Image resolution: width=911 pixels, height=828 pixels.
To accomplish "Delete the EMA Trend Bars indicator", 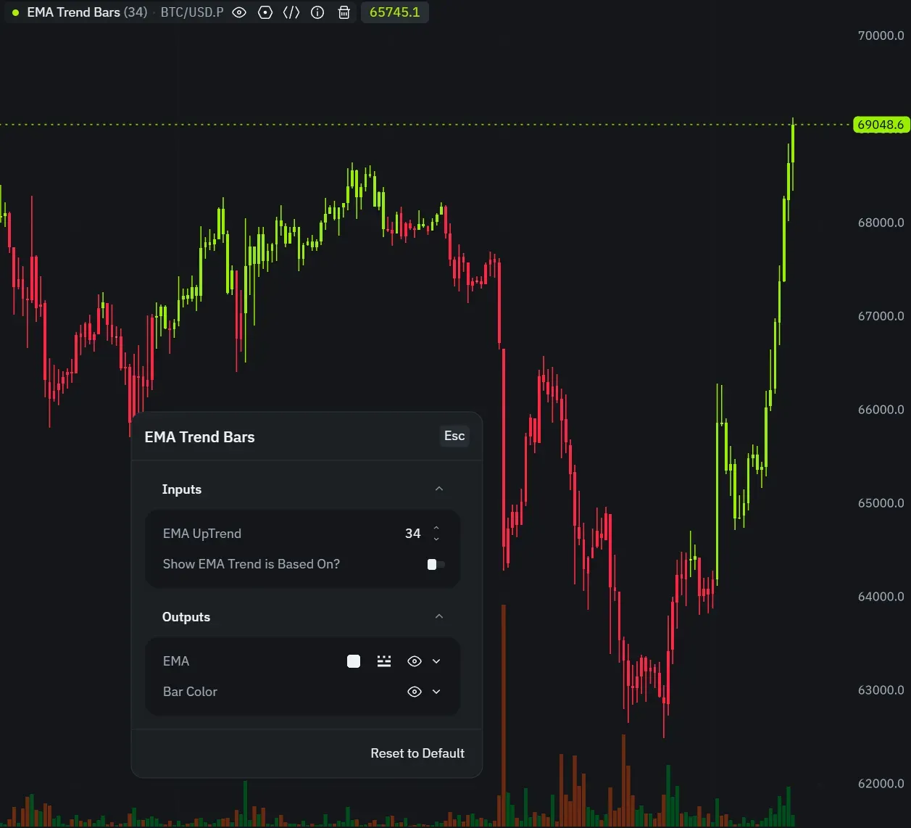I will (344, 12).
